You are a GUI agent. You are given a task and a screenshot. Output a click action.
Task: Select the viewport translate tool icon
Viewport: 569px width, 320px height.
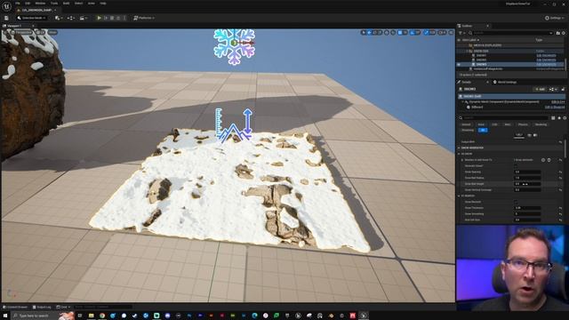pyautogui.click(x=370, y=33)
